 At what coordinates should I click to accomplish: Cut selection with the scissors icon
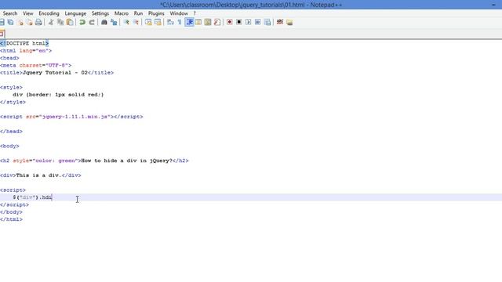(x=51, y=22)
